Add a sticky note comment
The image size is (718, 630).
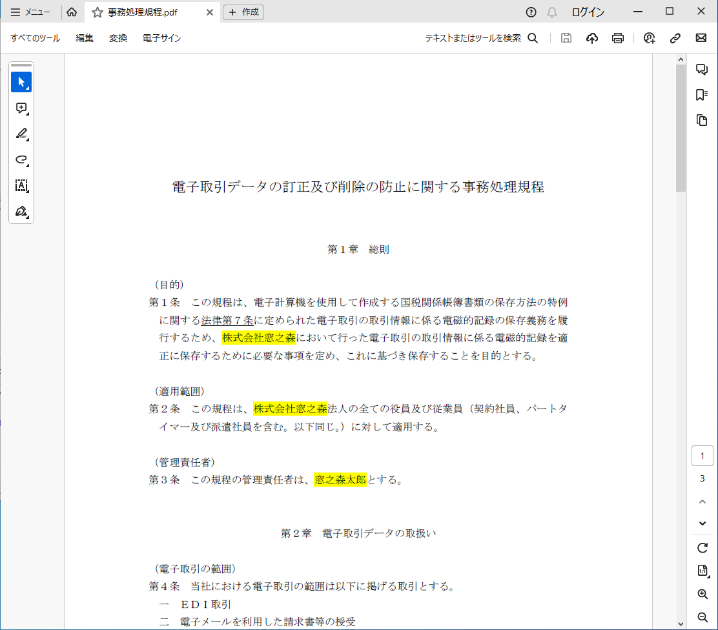[21, 108]
